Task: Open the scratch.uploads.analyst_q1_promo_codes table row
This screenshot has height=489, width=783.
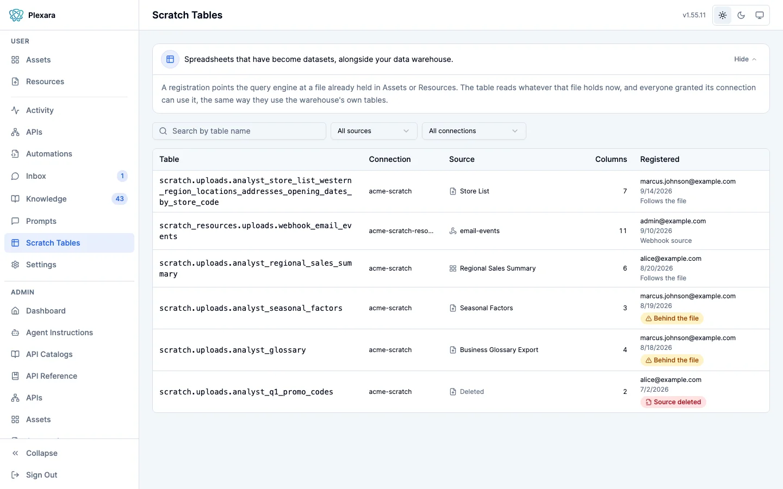Action: click(x=461, y=392)
